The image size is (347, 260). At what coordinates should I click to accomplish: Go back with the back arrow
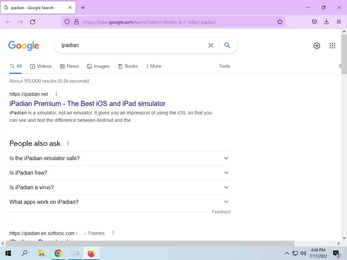[8, 22]
